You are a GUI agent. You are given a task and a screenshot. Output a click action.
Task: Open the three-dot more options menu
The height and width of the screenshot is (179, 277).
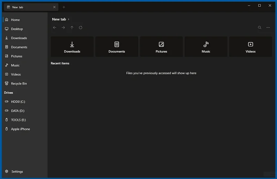tap(268, 28)
